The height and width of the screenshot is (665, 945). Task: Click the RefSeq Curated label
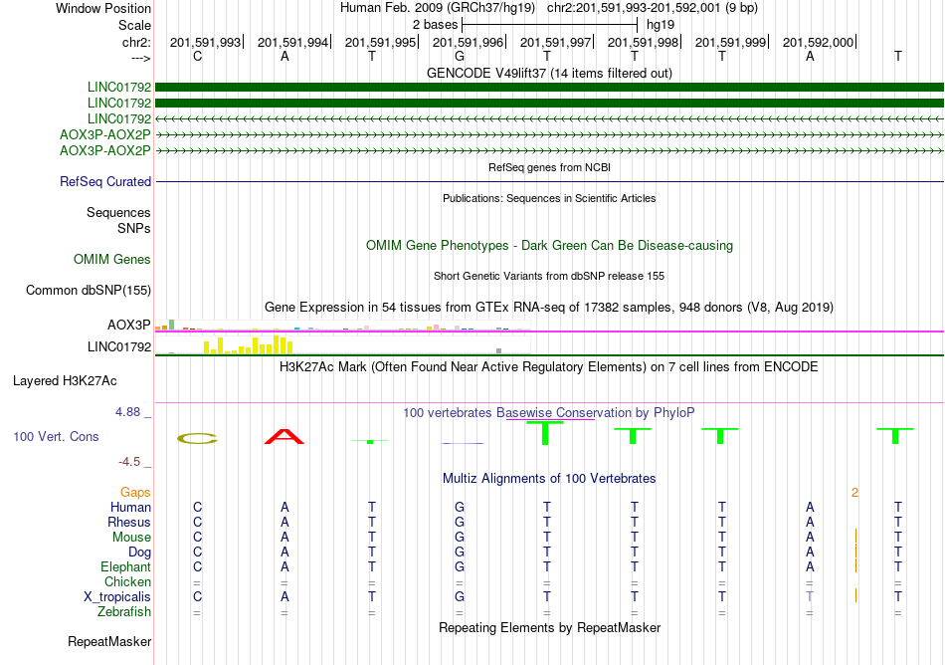pyautogui.click(x=105, y=181)
